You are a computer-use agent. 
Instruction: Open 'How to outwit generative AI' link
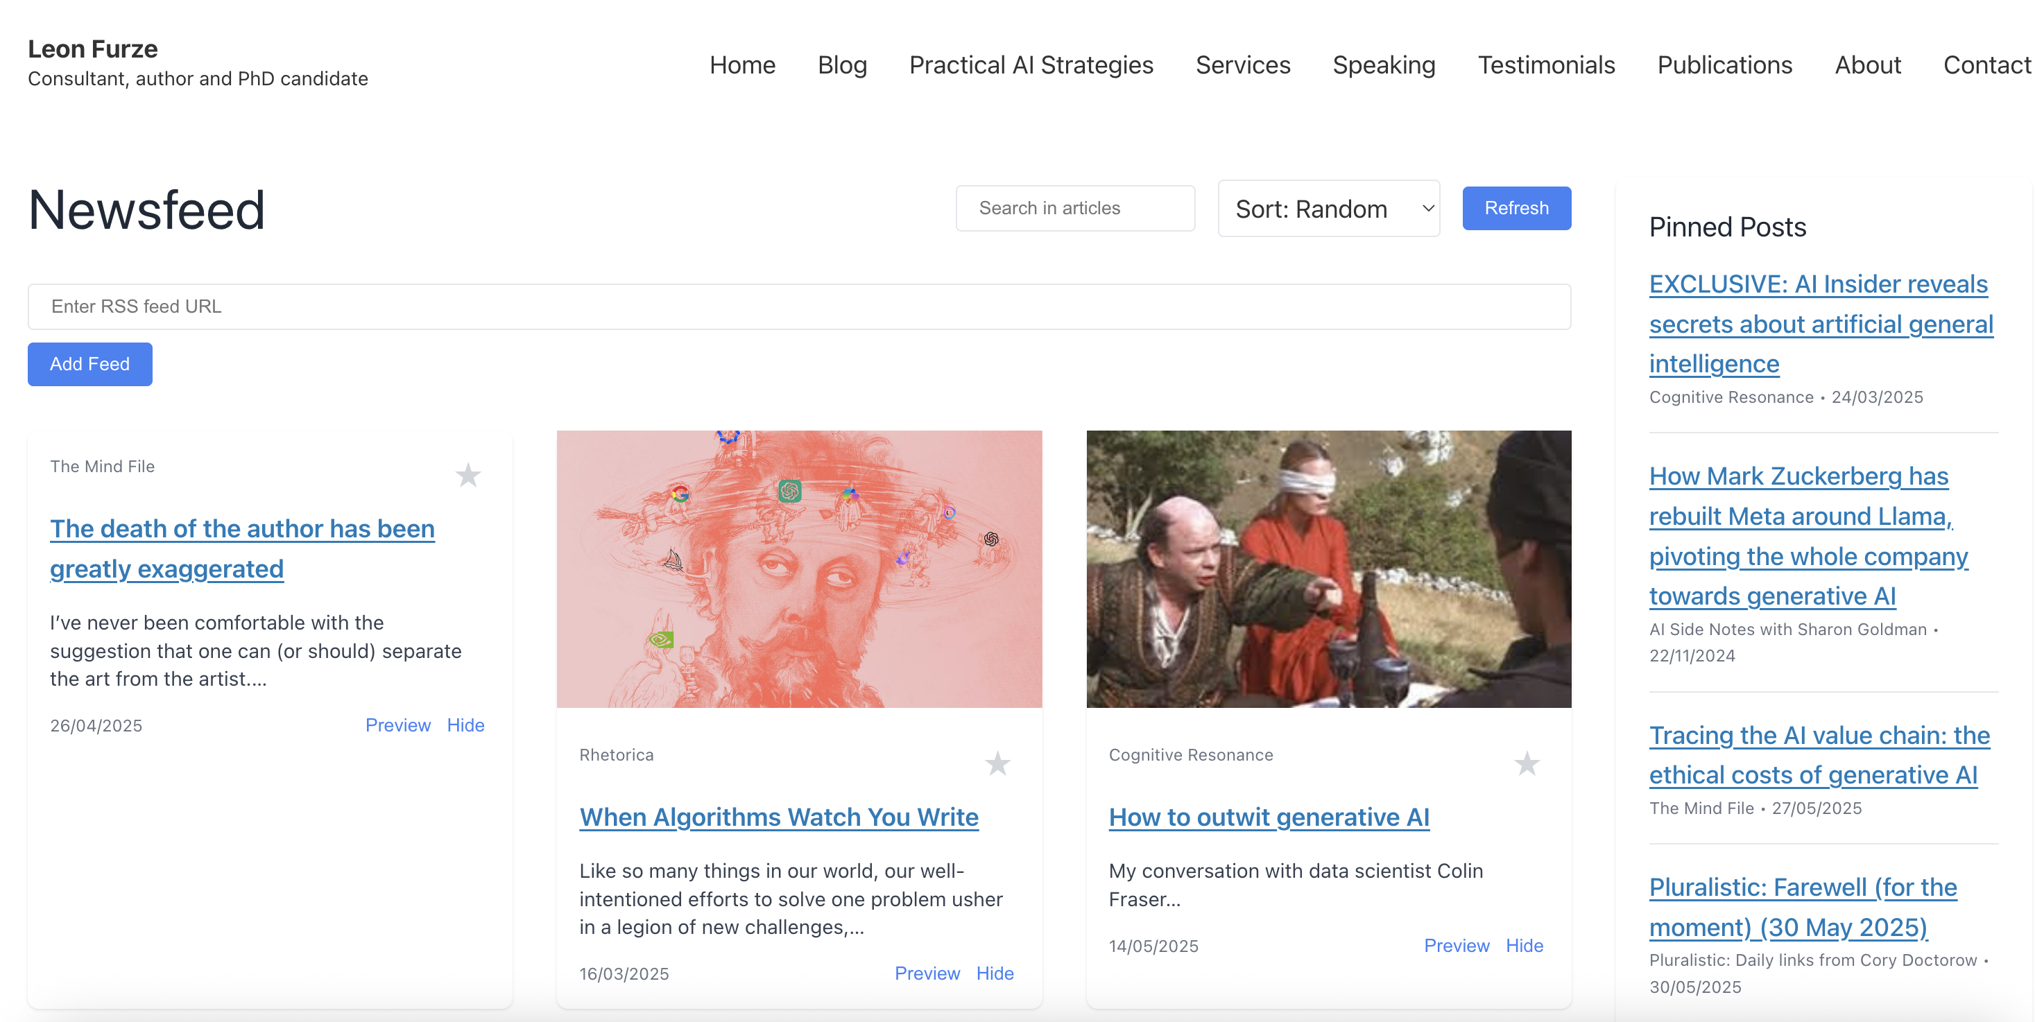click(1269, 817)
